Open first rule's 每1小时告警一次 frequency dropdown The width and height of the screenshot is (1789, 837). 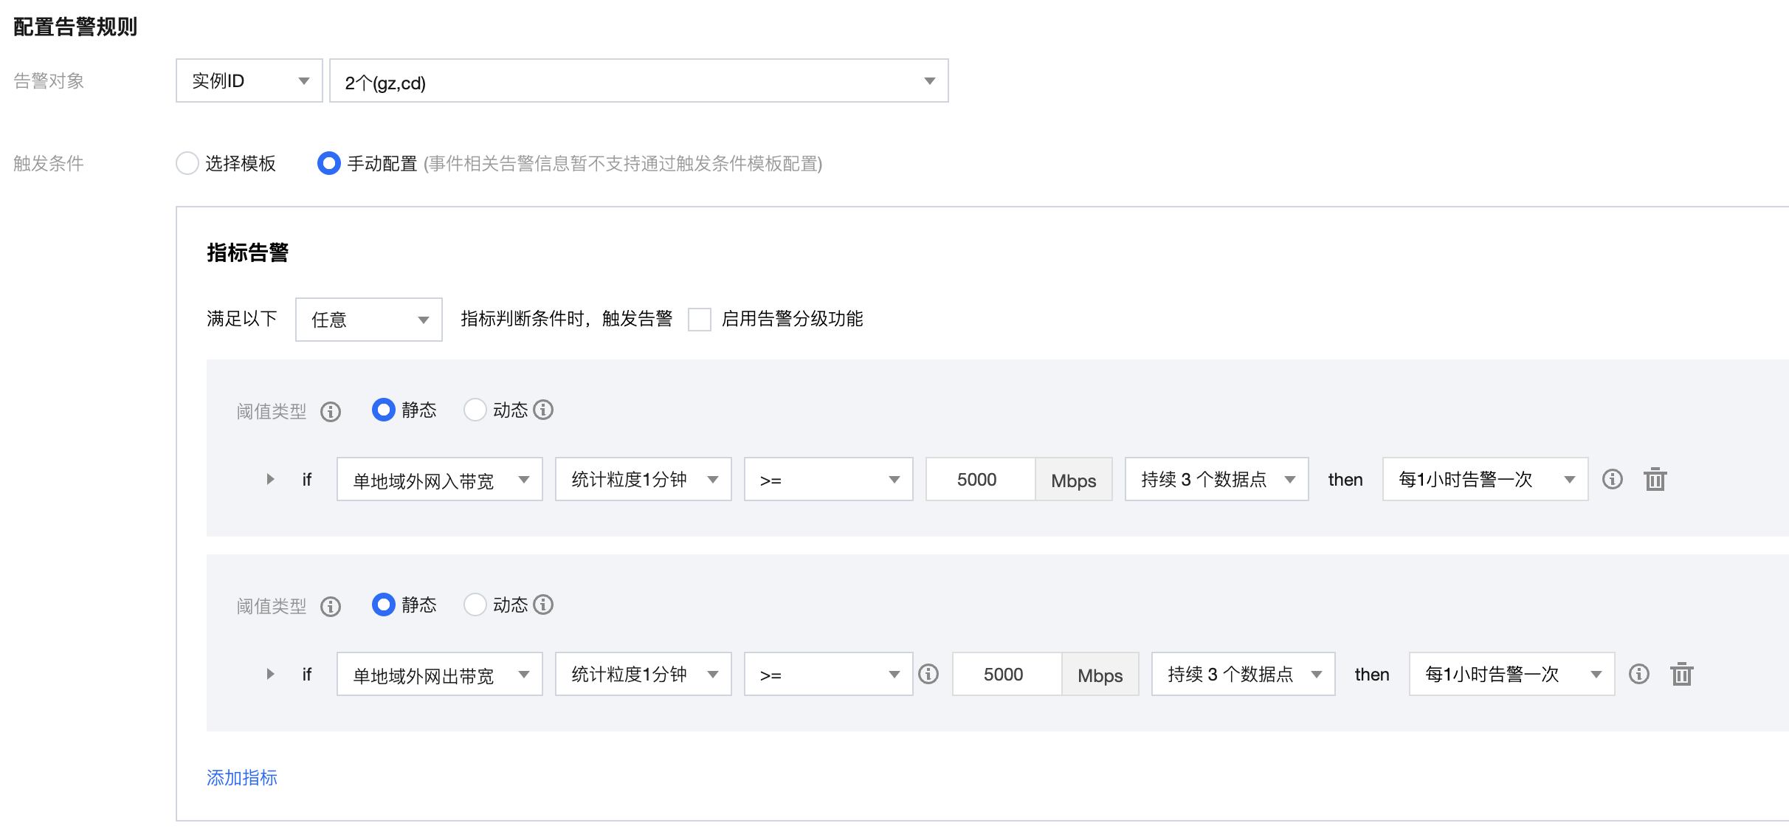pyautogui.click(x=1484, y=480)
